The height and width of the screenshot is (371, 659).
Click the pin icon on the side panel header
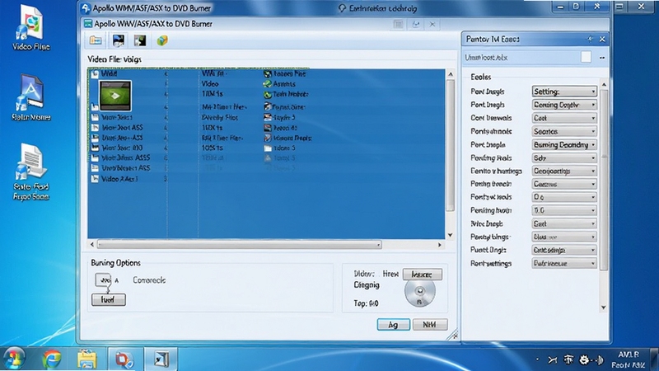point(590,39)
